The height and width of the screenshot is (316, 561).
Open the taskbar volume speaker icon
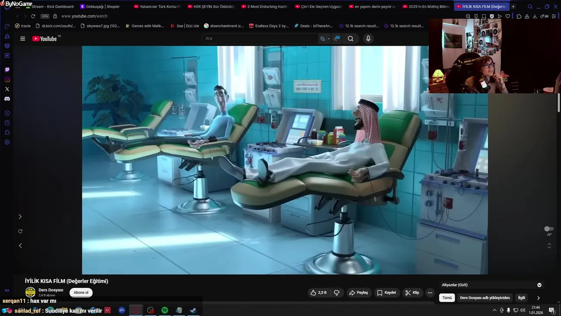[x=522, y=310]
